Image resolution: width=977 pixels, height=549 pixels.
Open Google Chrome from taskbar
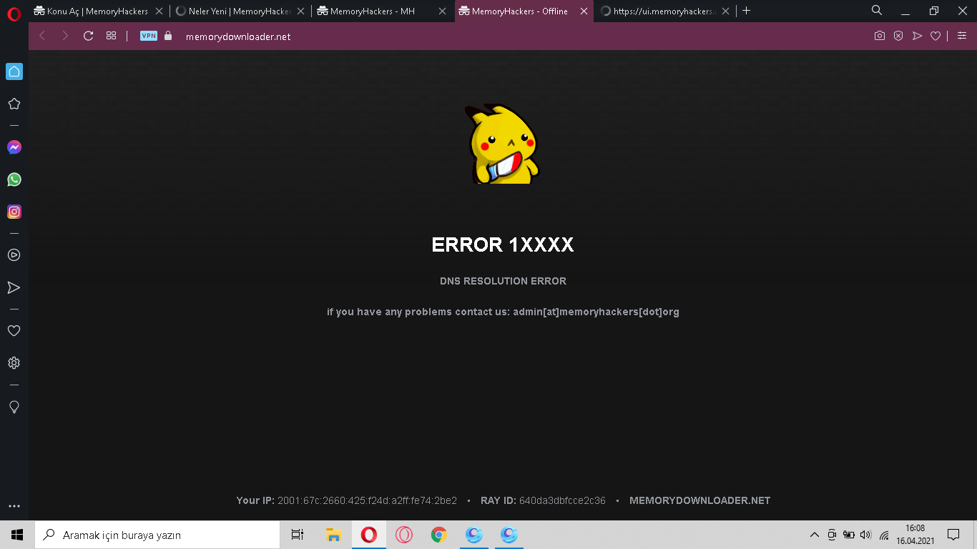[438, 535]
